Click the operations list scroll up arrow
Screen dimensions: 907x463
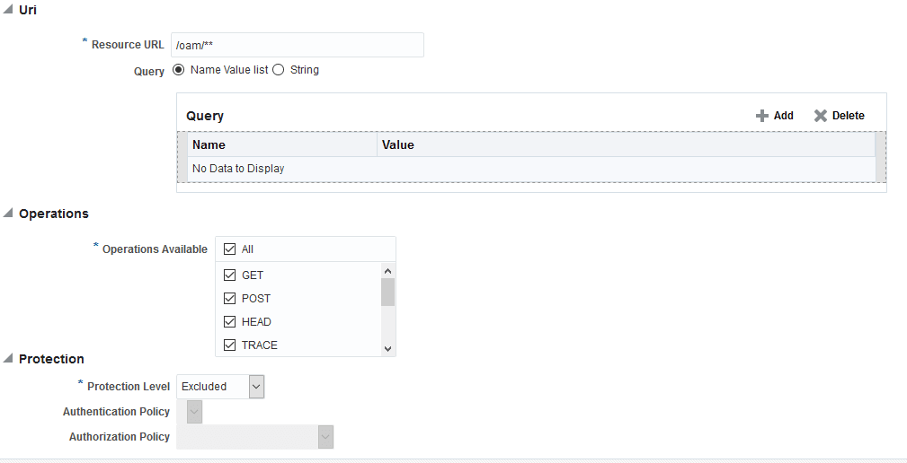pyautogui.click(x=387, y=271)
